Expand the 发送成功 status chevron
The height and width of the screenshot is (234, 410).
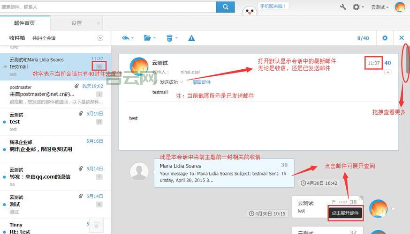pos(182,82)
